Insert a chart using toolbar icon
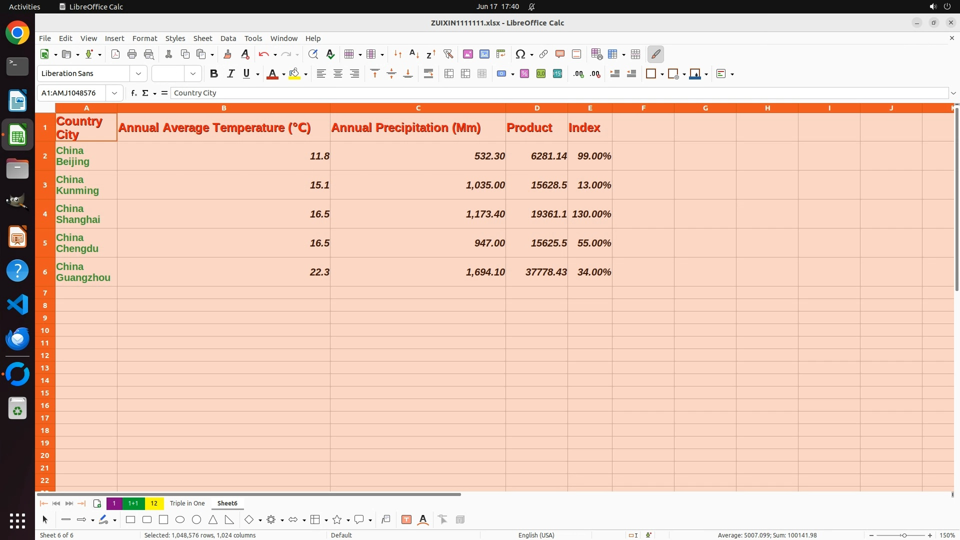The height and width of the screenshot is (540, 960). (484, 54)
